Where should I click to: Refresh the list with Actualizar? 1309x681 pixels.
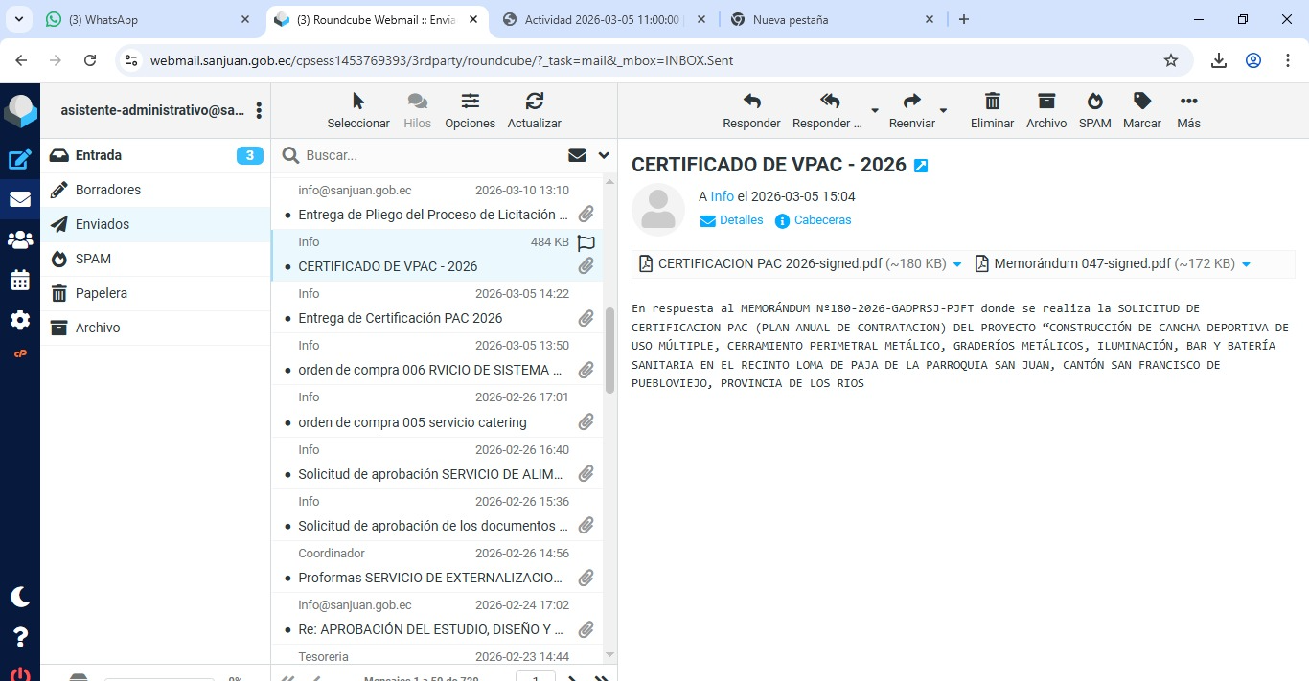click(534, 102)
